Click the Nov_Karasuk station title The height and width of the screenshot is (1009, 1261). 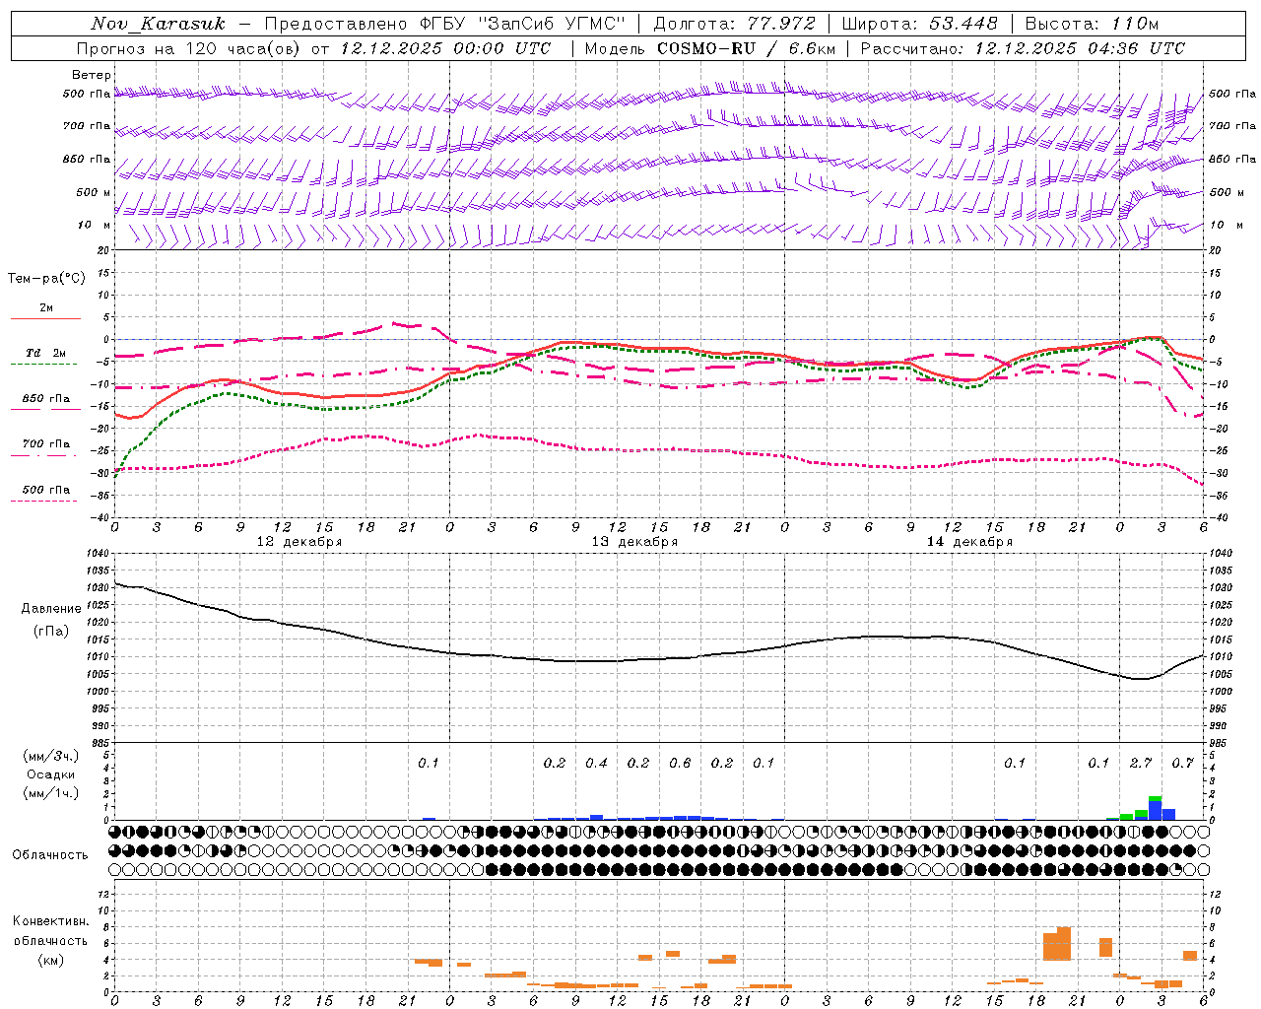tap(158, 24)
